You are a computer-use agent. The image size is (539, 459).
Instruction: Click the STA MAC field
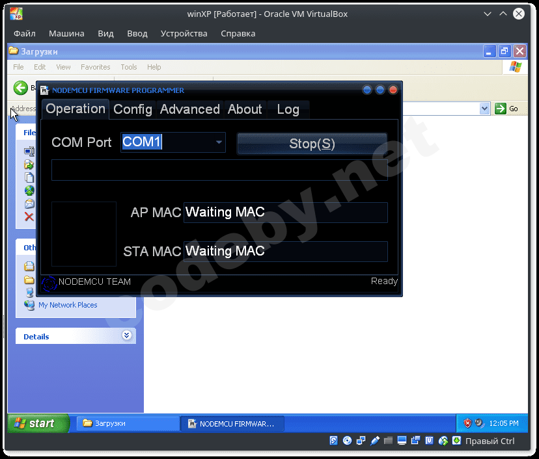[285, 252]
